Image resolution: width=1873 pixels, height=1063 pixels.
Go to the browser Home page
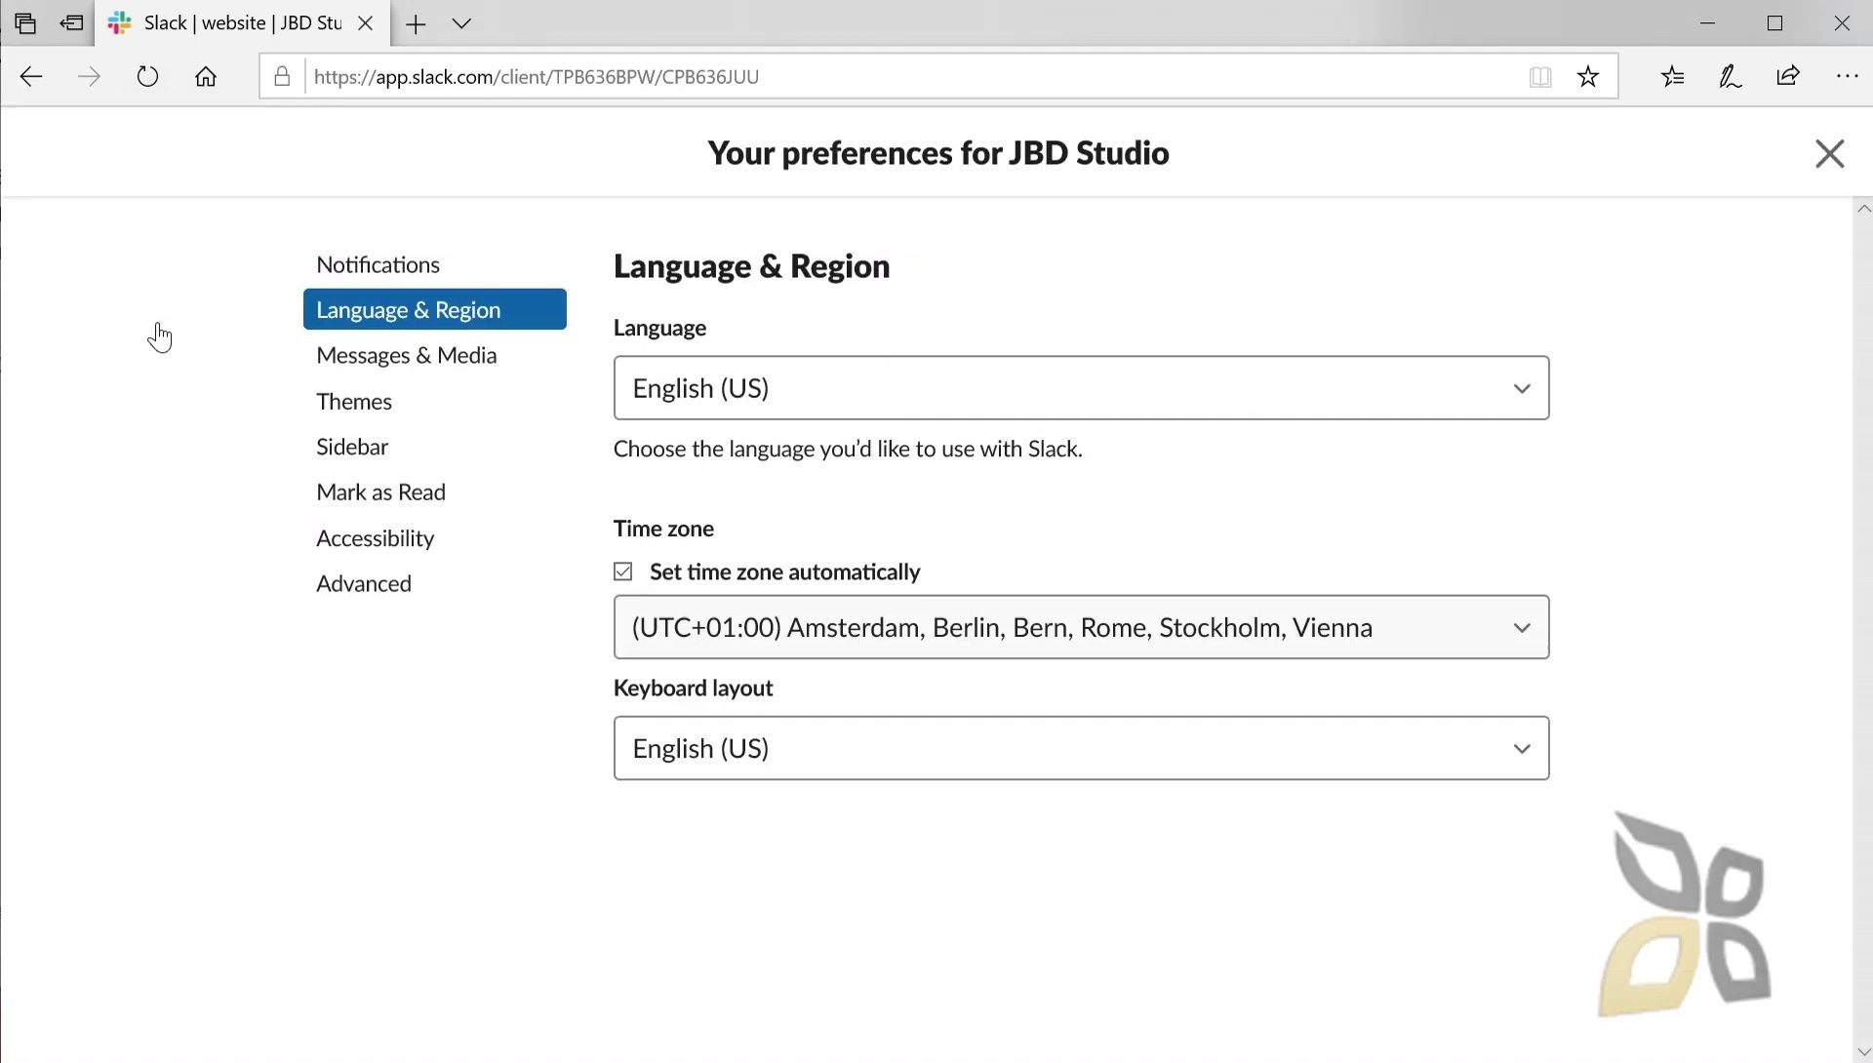click(x=206, y=76)
